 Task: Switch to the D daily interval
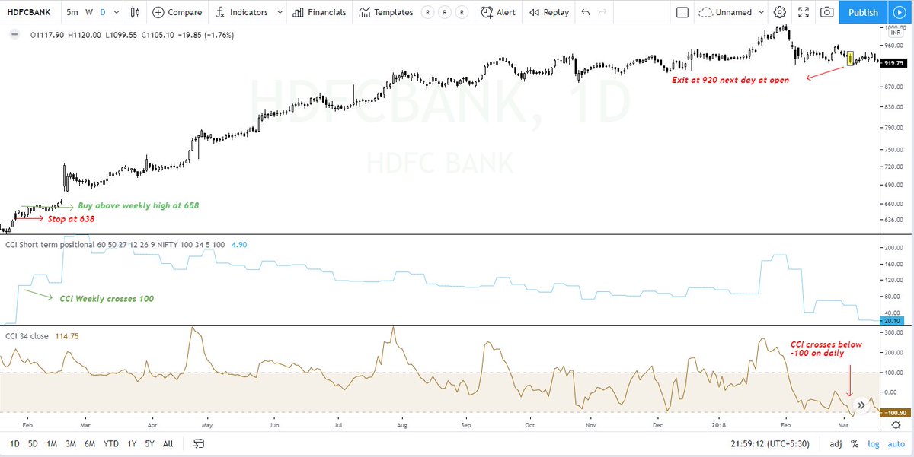(103, 12)
